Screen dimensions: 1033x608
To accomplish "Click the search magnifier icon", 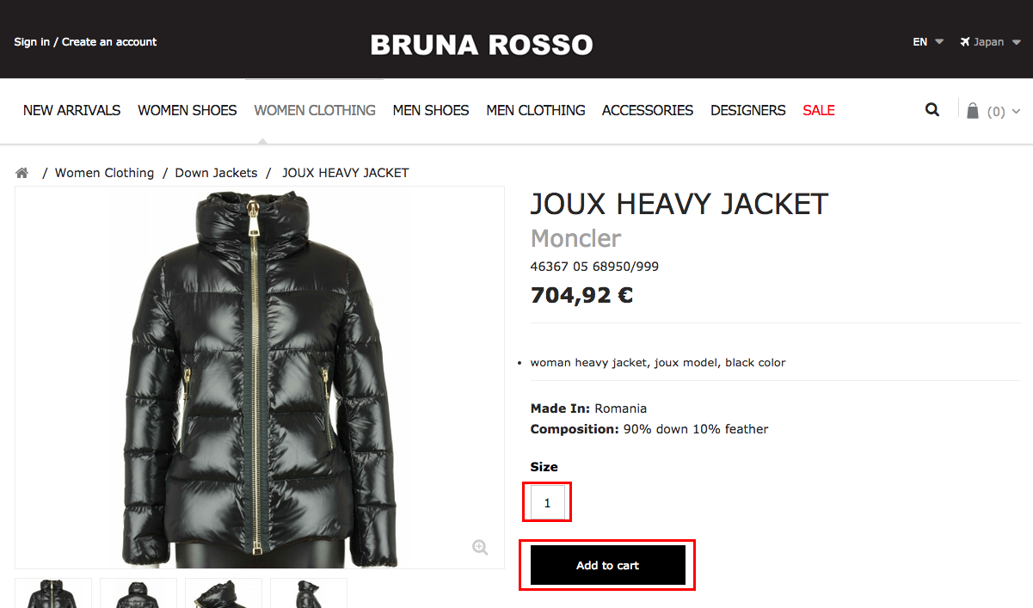I will pyautogui.click(x=932, y=110).
